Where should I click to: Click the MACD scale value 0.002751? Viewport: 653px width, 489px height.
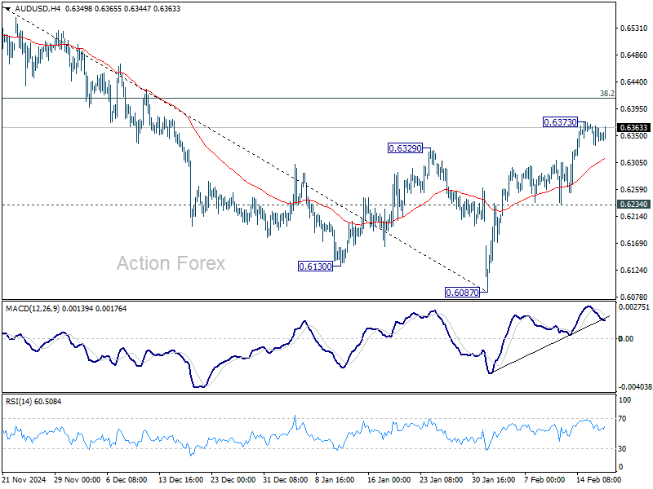tap(634, 307)
